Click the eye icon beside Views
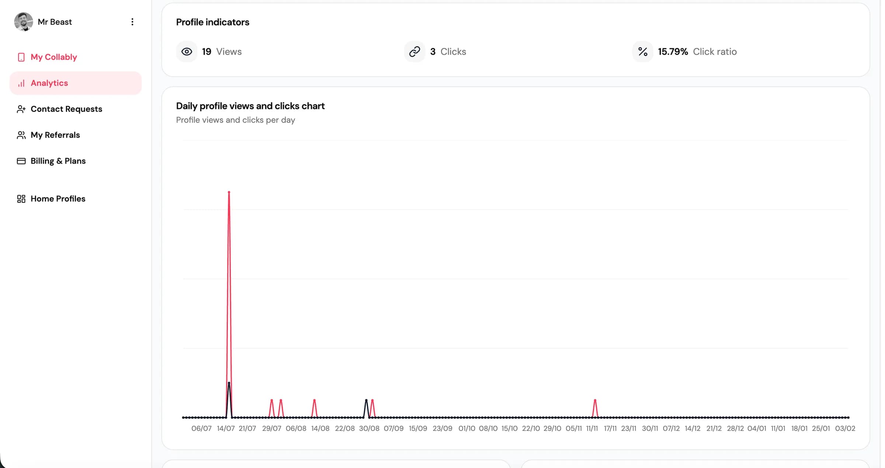This screenshot has height=468, width=885. click(187, 52)
